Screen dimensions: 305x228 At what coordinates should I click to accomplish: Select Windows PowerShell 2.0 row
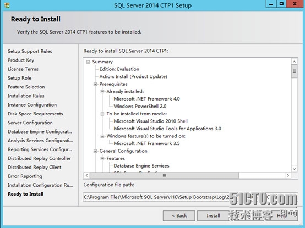coord(140,107)
